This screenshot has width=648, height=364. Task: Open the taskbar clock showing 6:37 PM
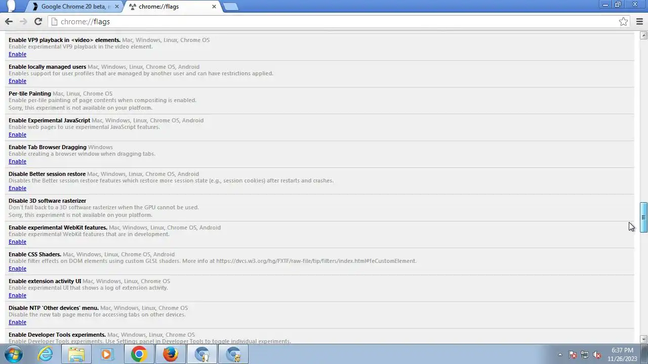coord(622,354)
